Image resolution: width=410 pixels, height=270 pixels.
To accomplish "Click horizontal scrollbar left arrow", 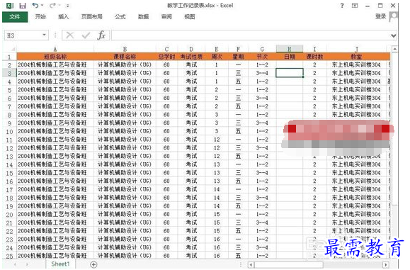I will click(251, 265).
